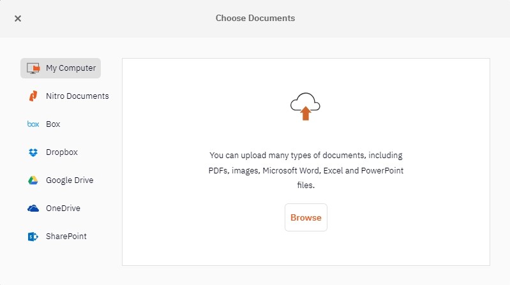
Task: Close the Choose Documents dialog
Action: 18,18
